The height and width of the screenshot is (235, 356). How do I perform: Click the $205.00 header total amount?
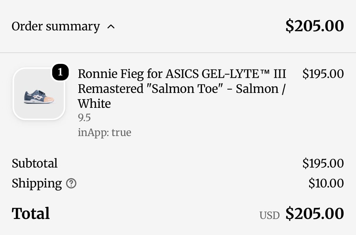pos(314,26)
